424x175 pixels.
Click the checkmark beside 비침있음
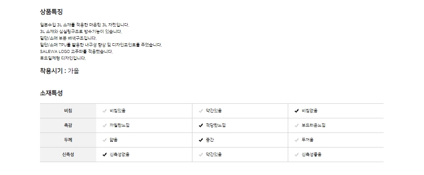point(105,111)
